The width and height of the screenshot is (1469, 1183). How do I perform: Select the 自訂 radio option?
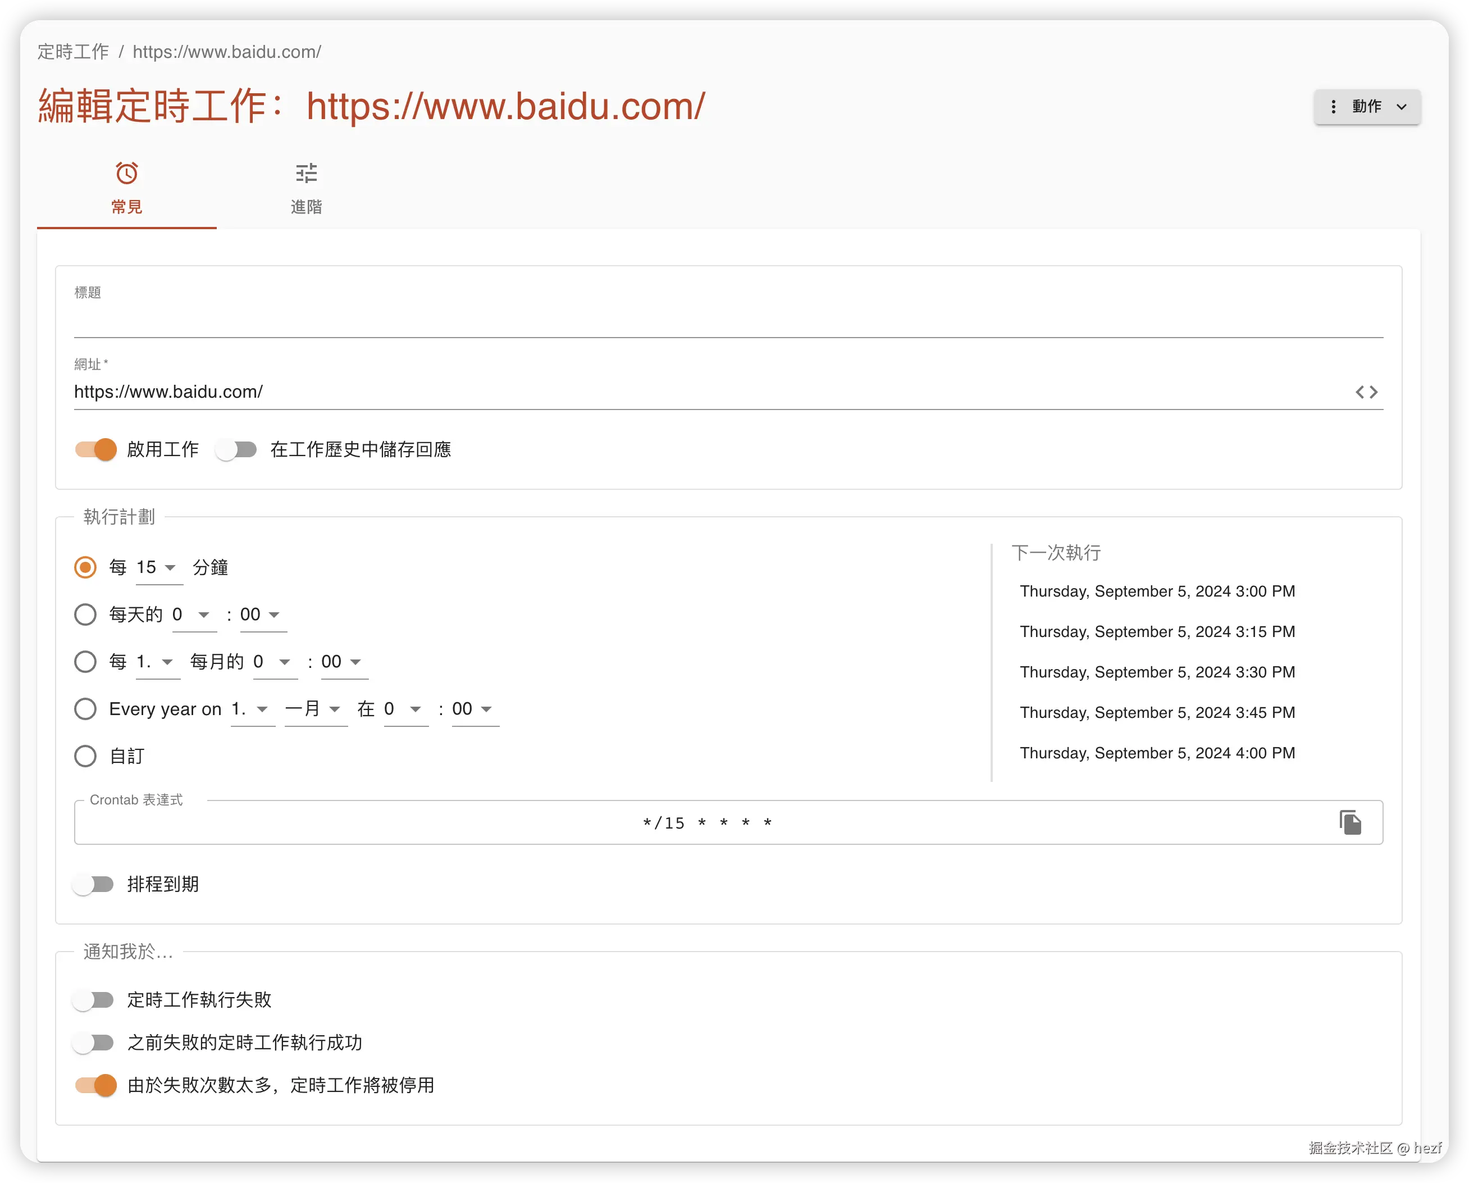click(x=85, y=756)
